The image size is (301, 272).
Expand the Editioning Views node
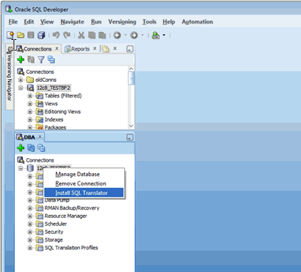(x=30, y=112)
